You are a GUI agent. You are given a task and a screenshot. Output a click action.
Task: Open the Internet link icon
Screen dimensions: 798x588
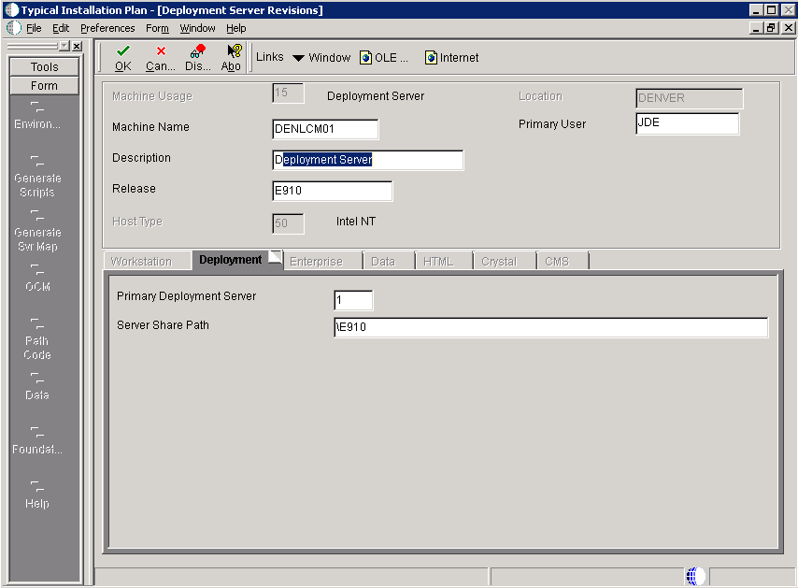(431, 58)
